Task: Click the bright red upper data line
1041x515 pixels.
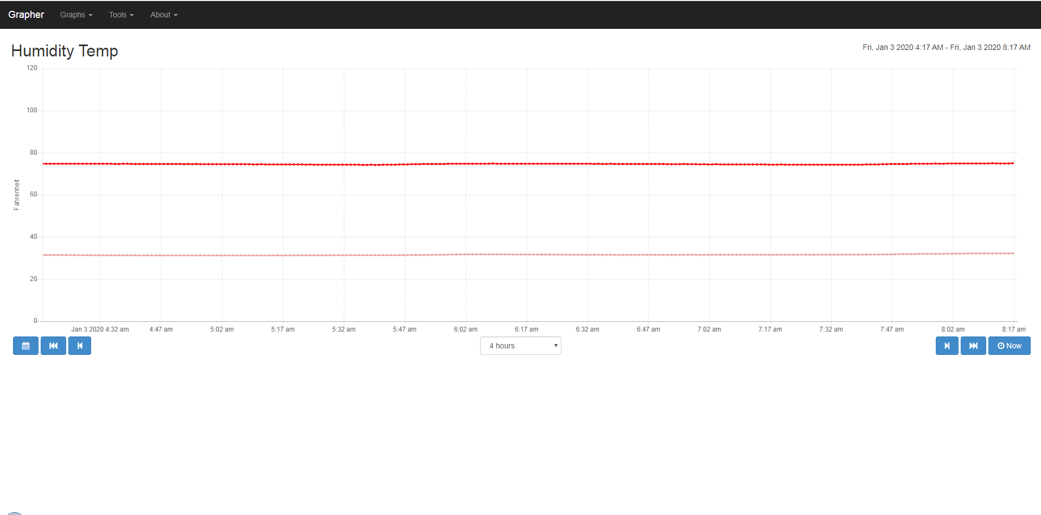Action: 528,164
